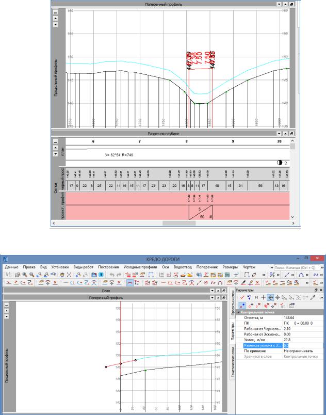This screenshot has height=415, width=326.
Task: Open the Данные menu
Action: pyautogui.click(x=11, y=267)
